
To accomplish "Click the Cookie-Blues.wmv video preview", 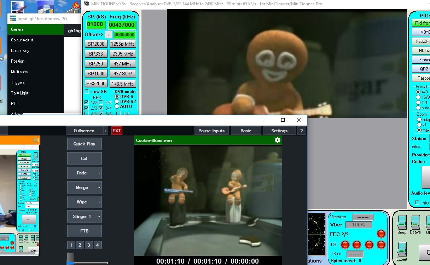I will pos(208,200).
